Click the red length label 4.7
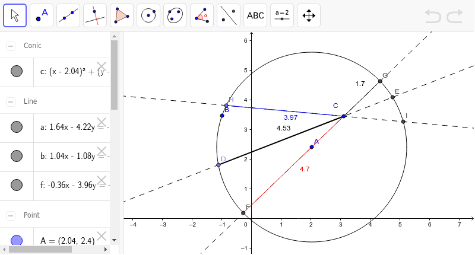This screenshot has width=475, height=255. (305, 169)
